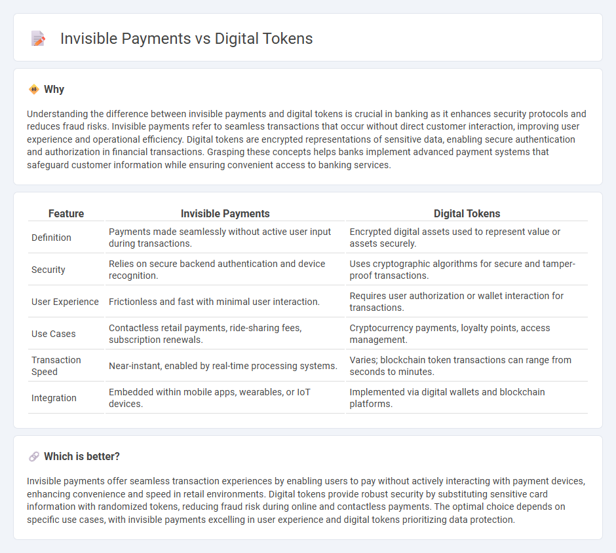This screenshot has width=616, height=553.
Task: Click the Why section heading
Action: click(54, 90)
